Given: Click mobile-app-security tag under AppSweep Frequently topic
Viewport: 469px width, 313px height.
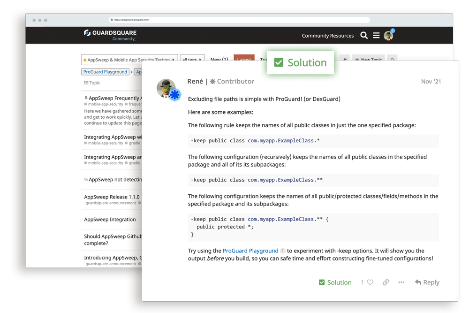Looking at the screenshot, I should click(104, 104).
